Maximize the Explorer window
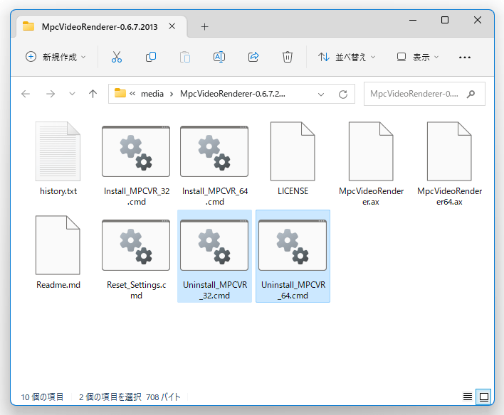 pos(445,20)
